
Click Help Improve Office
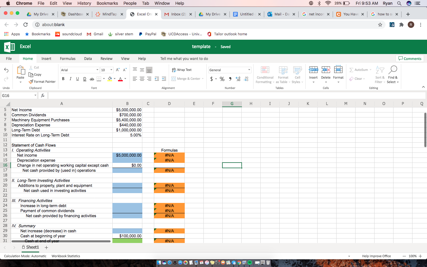coord(376,256)
